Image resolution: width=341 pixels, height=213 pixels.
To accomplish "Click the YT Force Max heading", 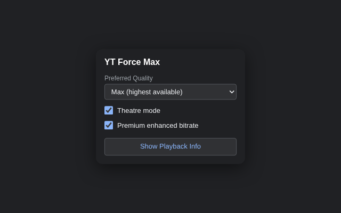I will click(132, 62).
